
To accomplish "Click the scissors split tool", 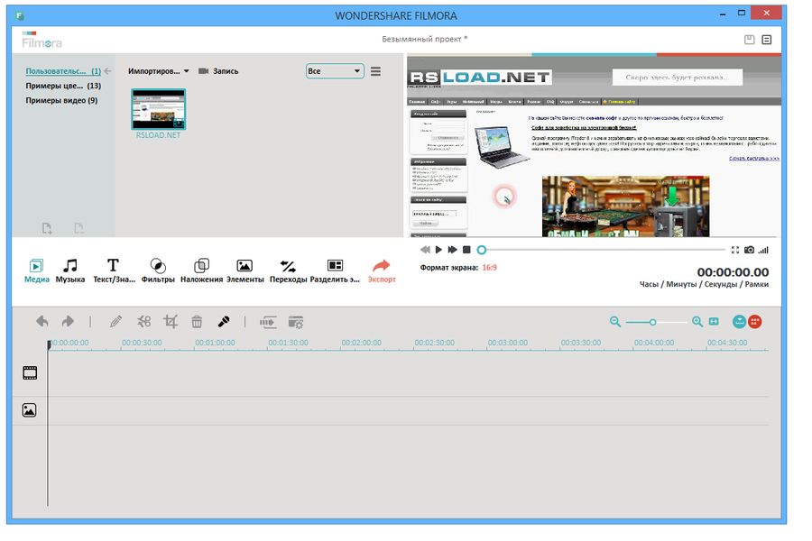I will click(x=144, y=322).
